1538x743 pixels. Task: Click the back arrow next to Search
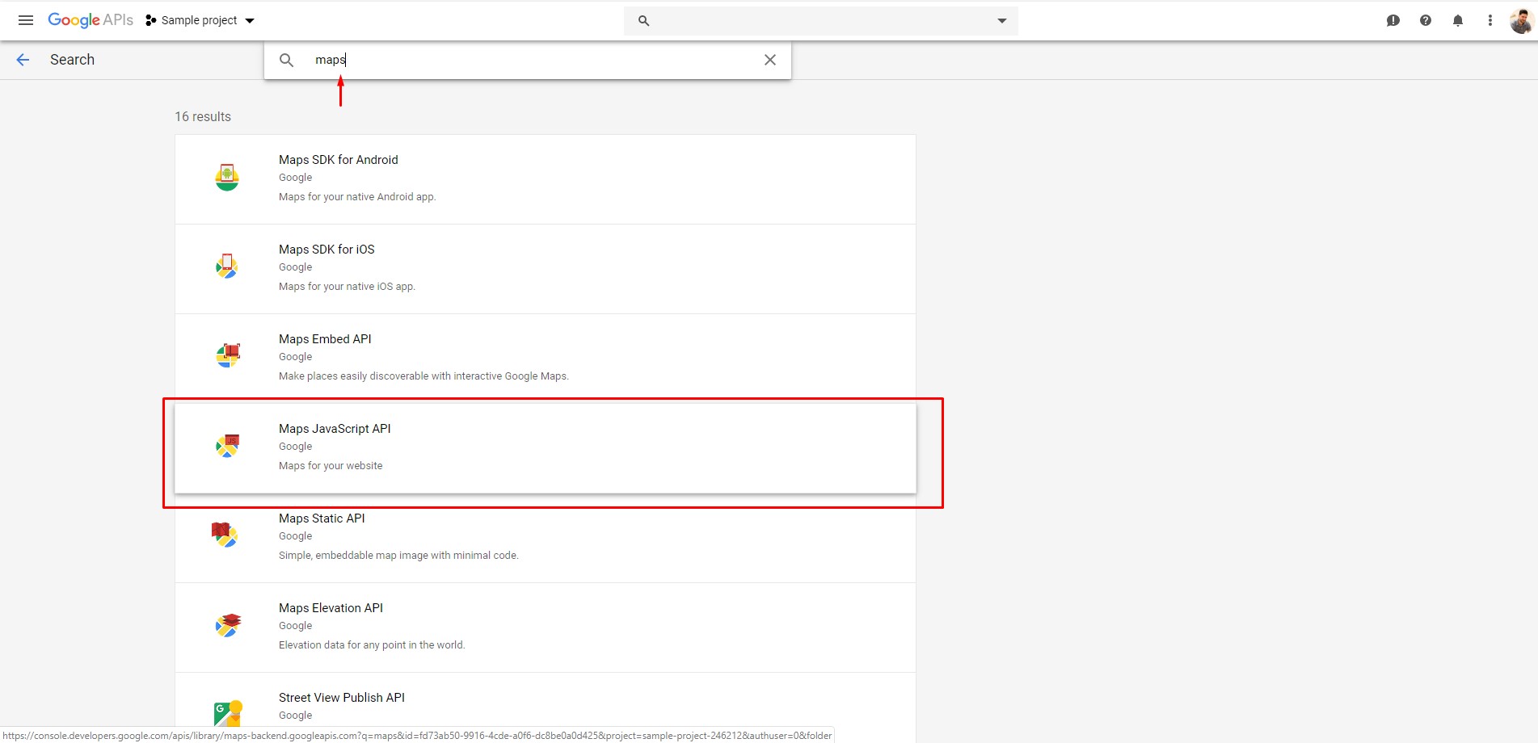point(23,60)
